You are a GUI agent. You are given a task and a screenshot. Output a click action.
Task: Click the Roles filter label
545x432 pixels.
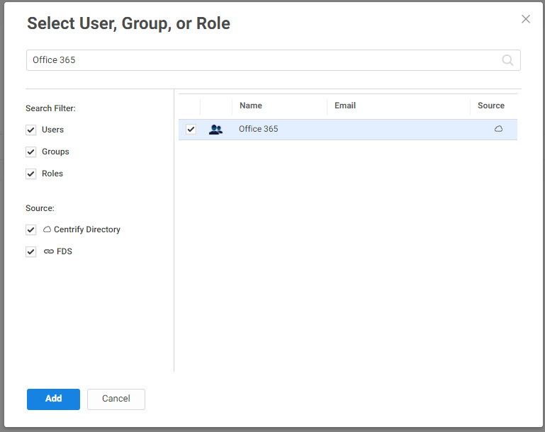(x=52, y=174)
